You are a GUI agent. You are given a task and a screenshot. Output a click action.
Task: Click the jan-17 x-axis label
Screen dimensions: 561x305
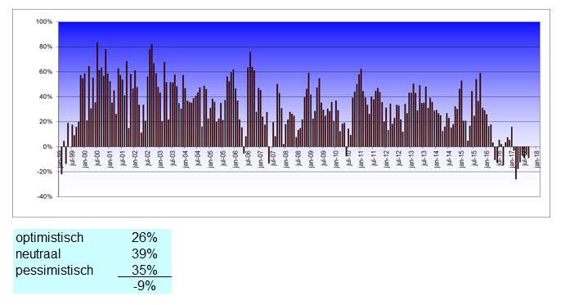[512, 159]
